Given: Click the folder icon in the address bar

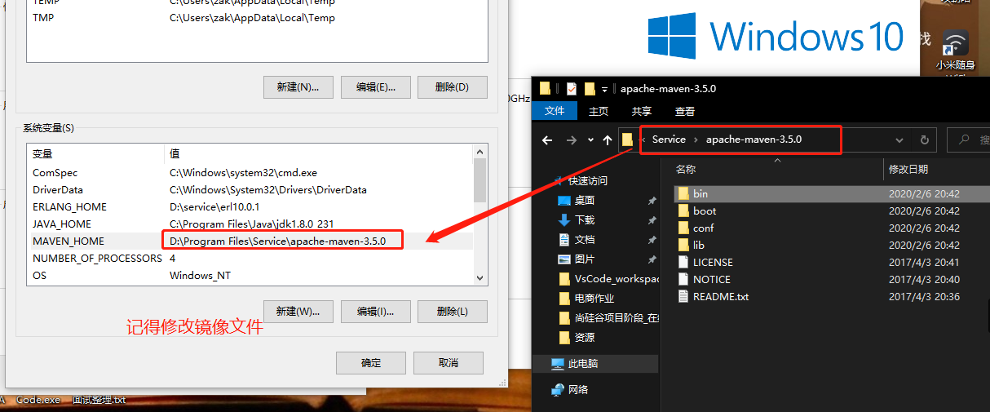Looking at the screenshot, I should click(627, 140).
